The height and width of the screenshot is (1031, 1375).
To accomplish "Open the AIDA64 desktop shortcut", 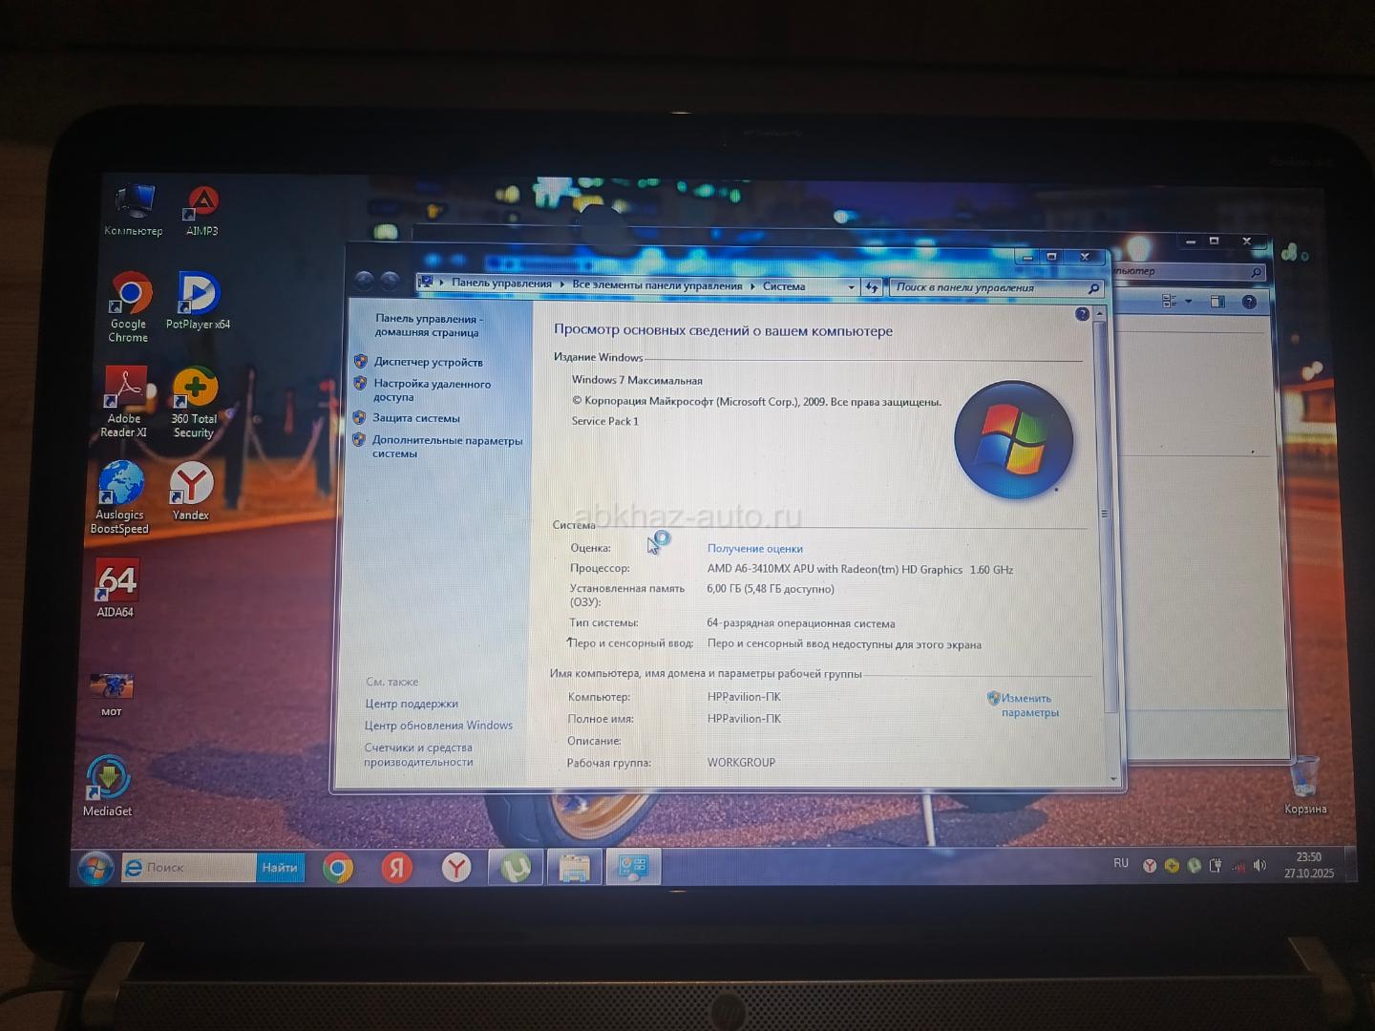I will [x=117, y=583].
